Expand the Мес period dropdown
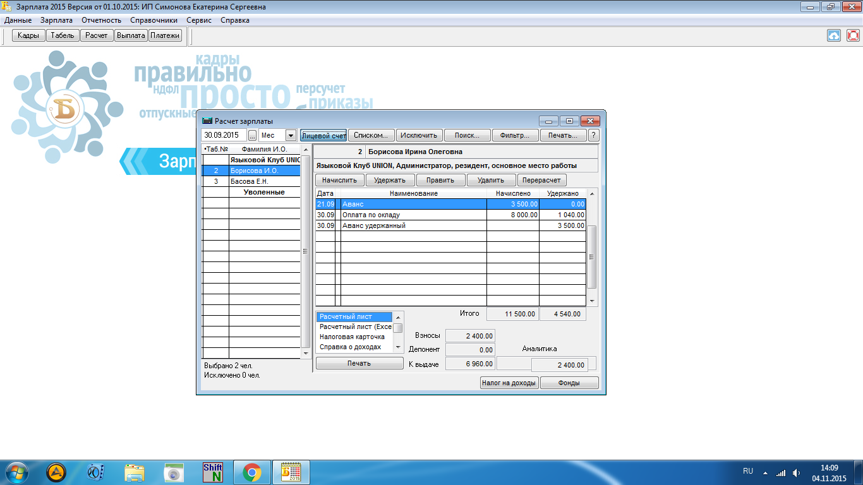Image resolution: width=863 pixels, height=485 pixels. tap(291, 135)
